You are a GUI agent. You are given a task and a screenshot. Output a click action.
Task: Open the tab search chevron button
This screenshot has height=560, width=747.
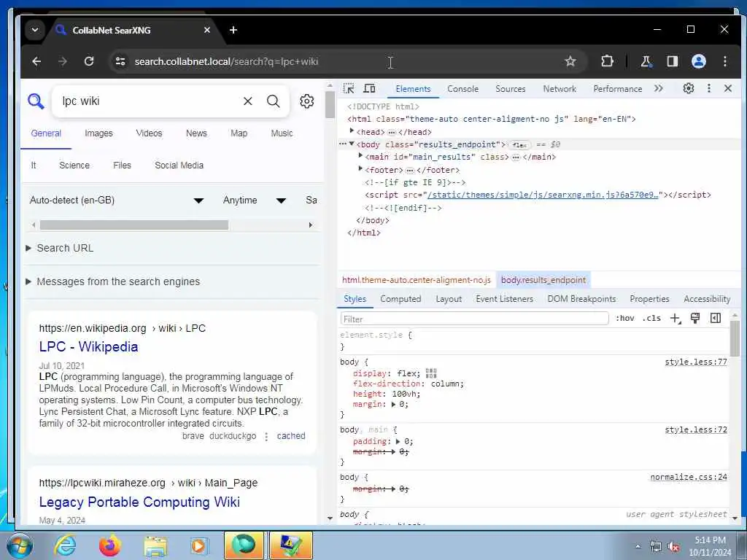click(35, 30)
